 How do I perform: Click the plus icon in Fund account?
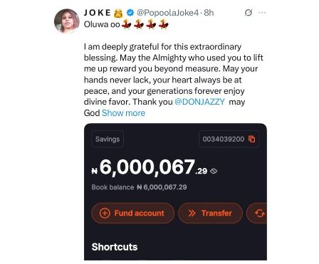[105, 213]
